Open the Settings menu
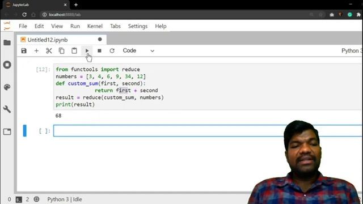This screenshot has height=204, width=363. tap(138, 26)
